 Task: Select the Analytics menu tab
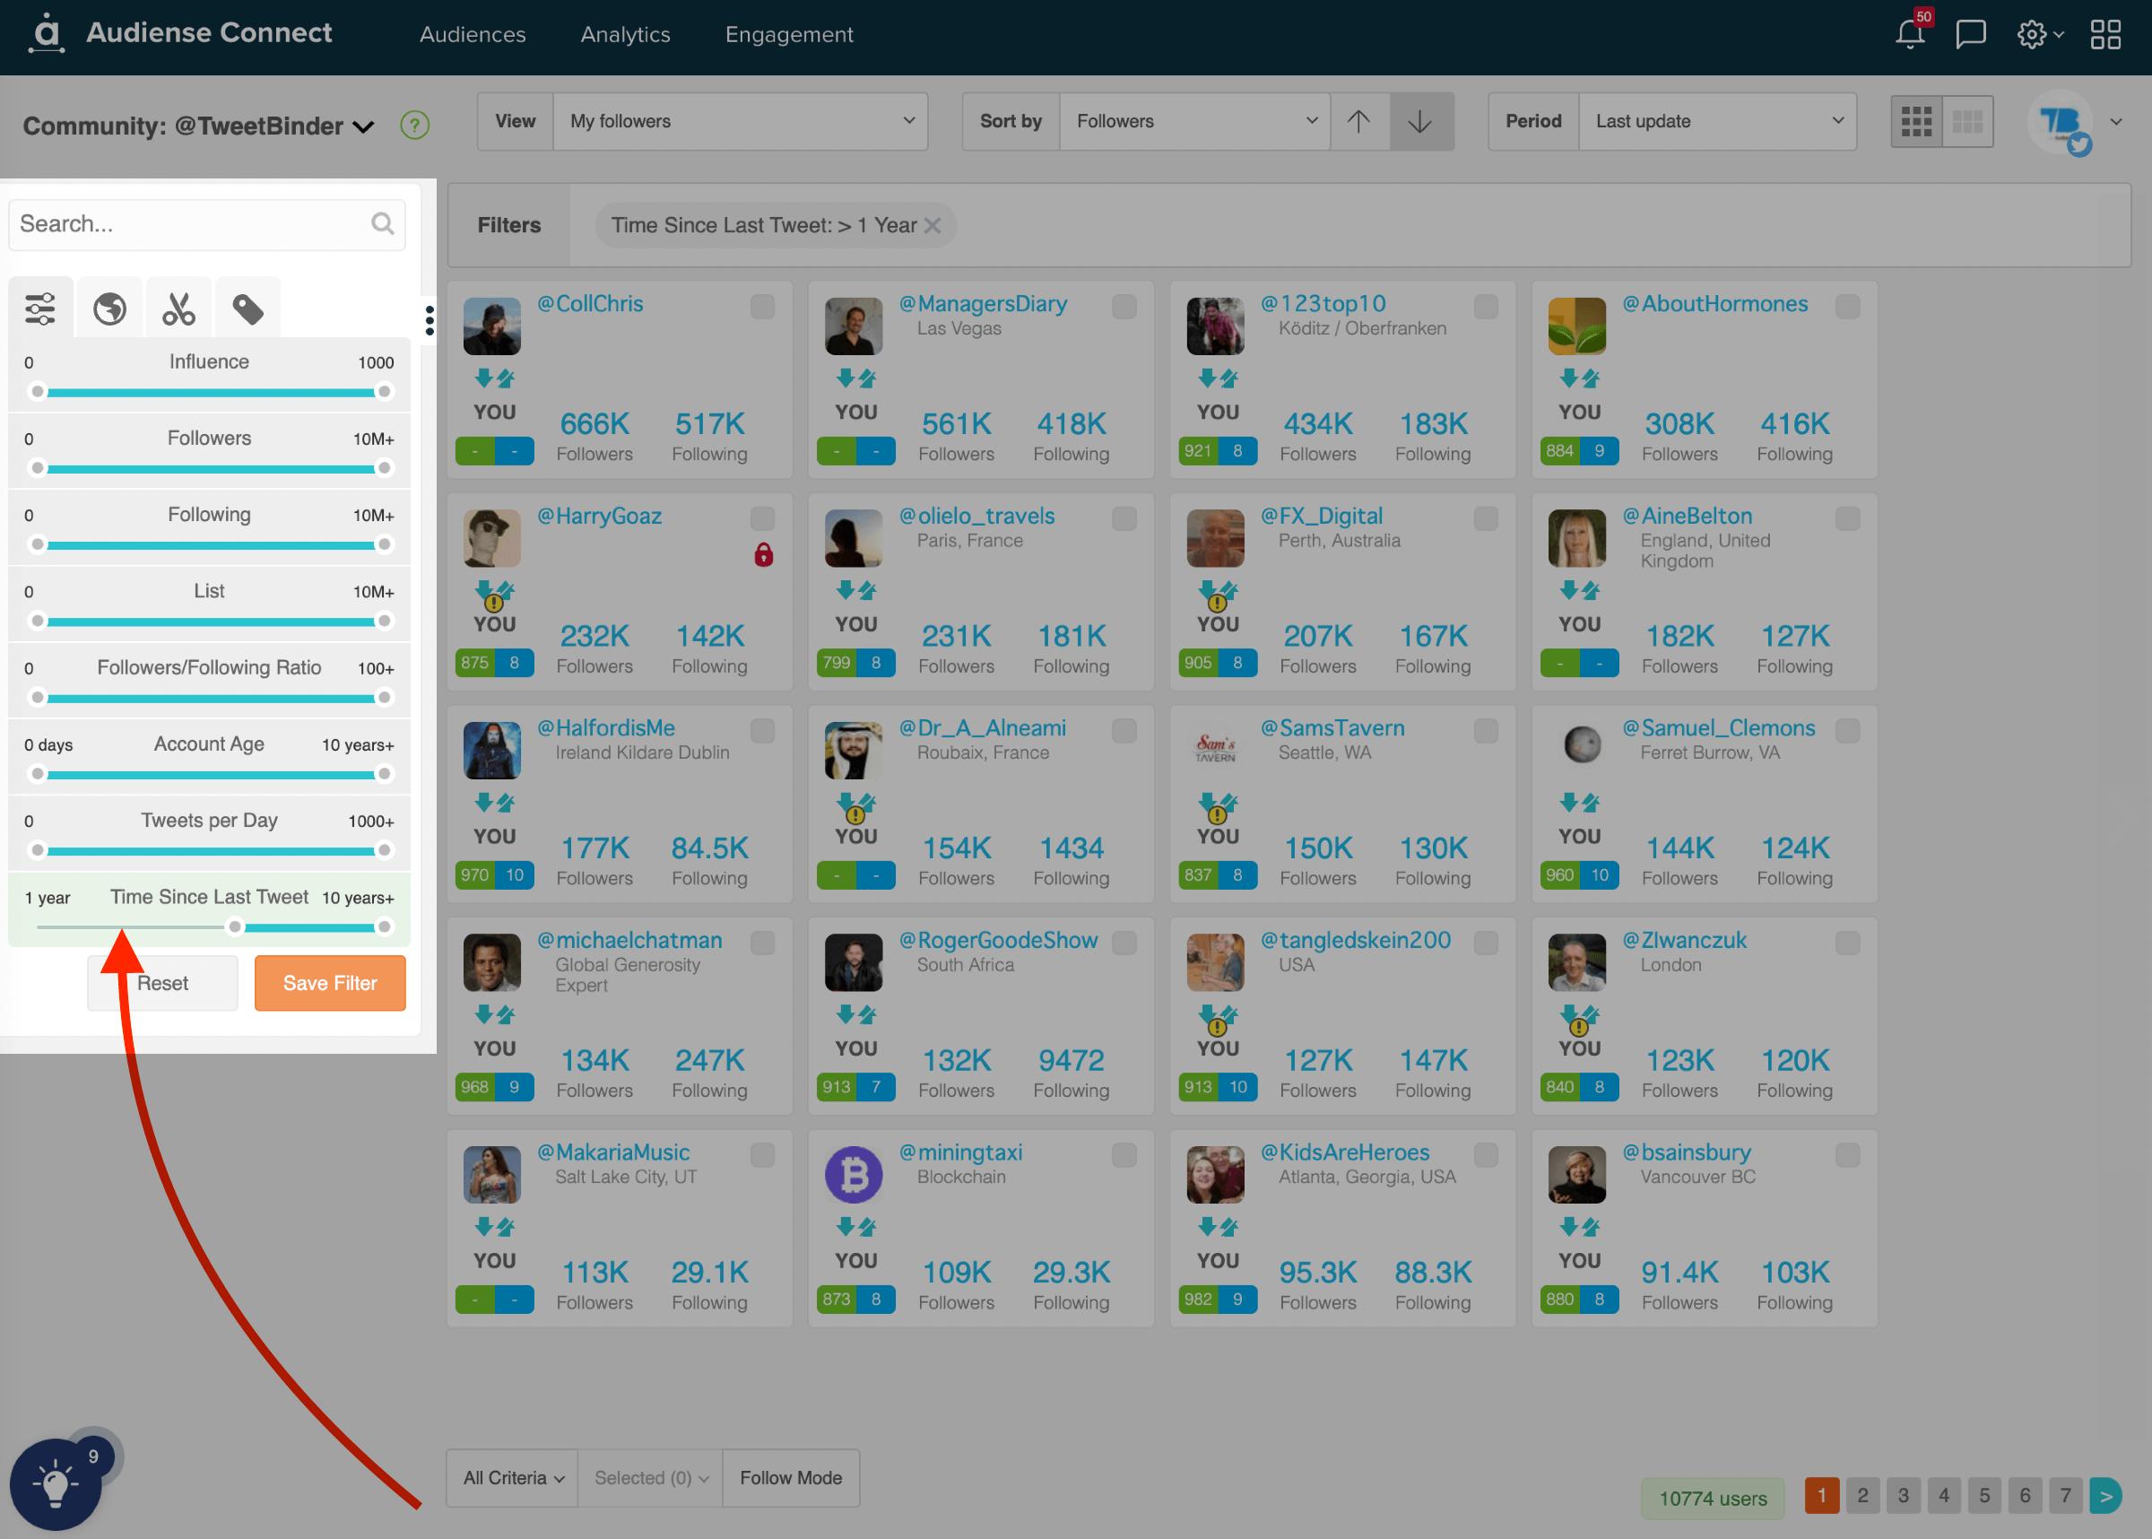point(628,31)
